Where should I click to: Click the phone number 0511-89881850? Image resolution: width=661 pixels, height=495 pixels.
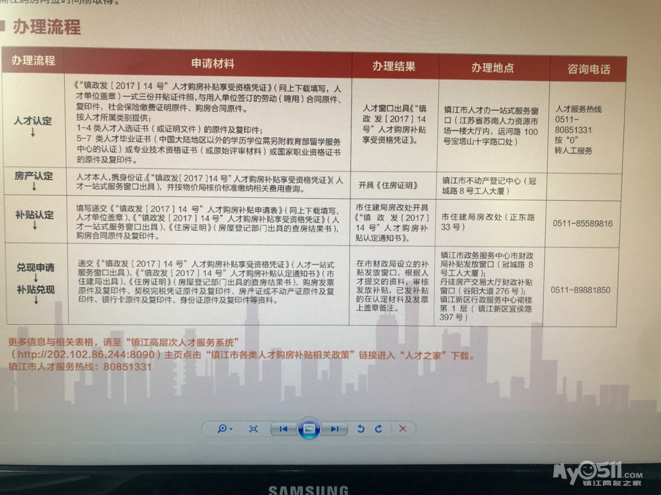[x=582, y=289]
